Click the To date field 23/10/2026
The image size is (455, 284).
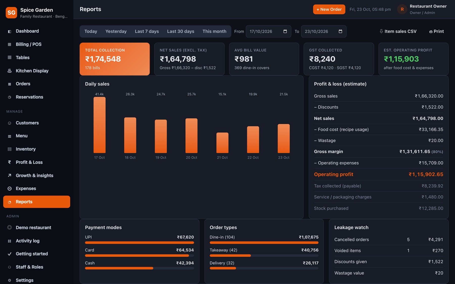pyautogui.click(x=324, y=31)
